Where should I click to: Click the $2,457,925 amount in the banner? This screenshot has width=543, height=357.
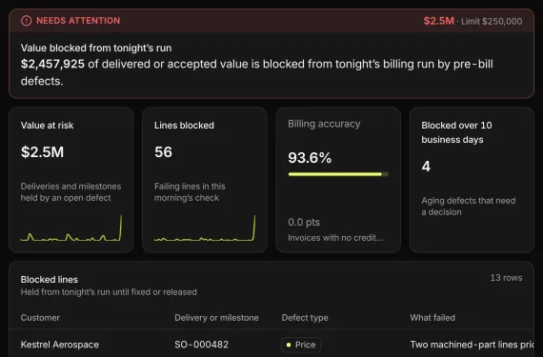pos(52,64)
